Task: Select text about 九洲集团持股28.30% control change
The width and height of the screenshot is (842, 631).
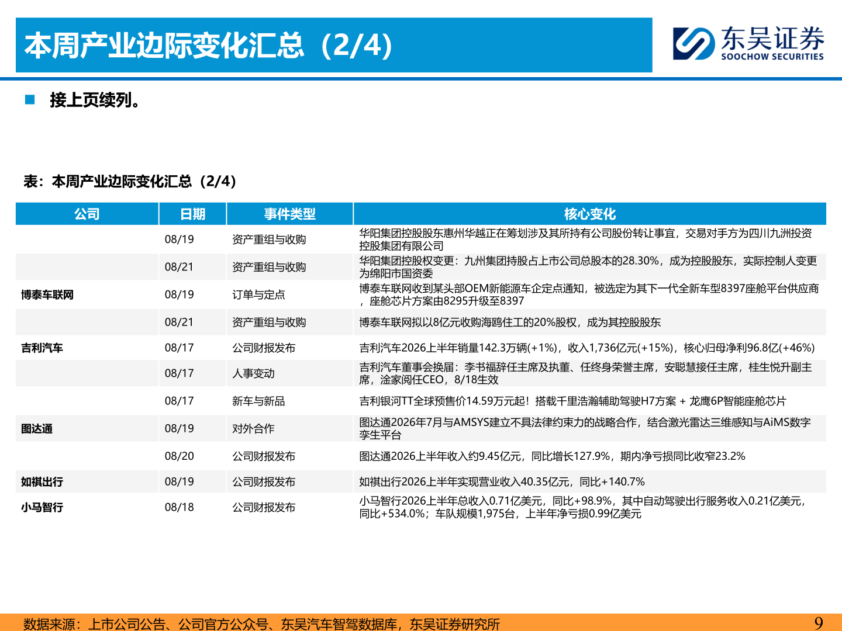Action: pyautogui.click(x=588, y=267)
